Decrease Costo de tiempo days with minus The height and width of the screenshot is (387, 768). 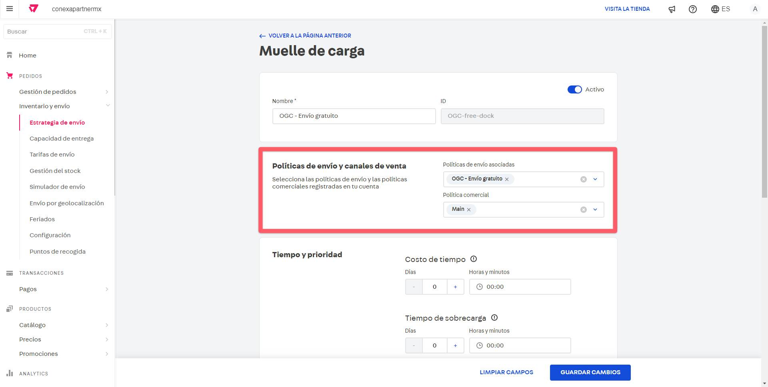pyautogui.click(x=414, y=287)
